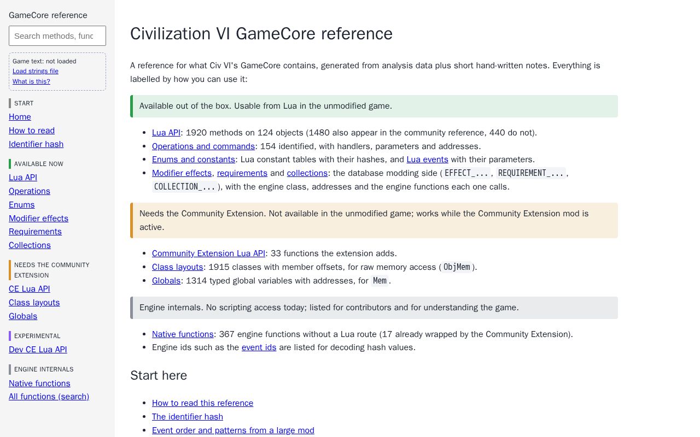Follow Enums and constants link

[194, 160]
